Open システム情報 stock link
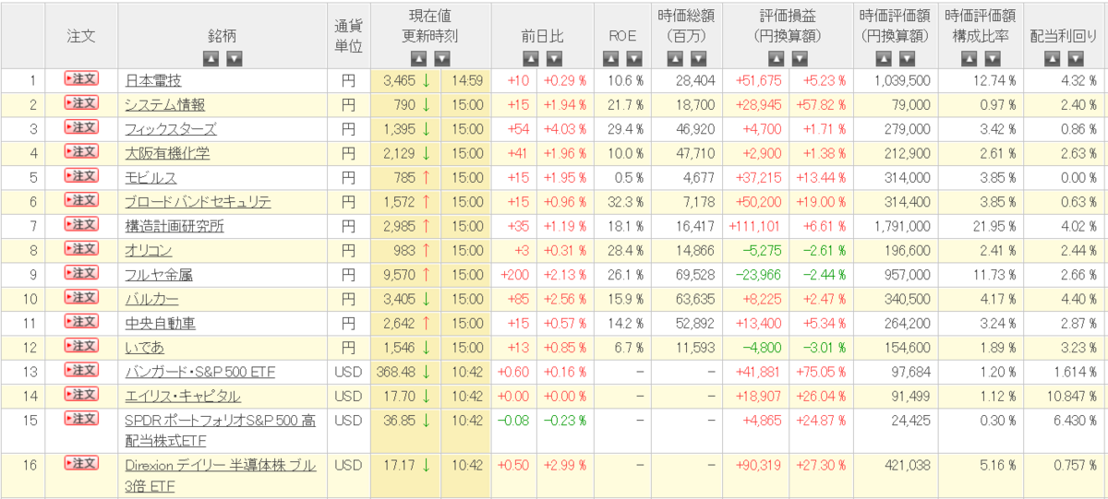Image resolution: width=1108 pixels, height=499 pixels. 164,105
